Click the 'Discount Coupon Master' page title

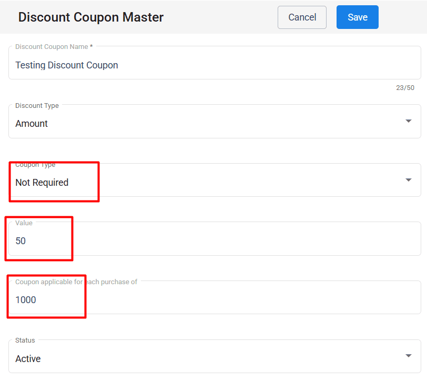tap(91, 17)
